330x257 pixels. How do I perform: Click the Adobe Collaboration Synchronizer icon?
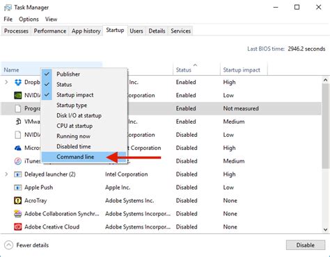(18, 214)
